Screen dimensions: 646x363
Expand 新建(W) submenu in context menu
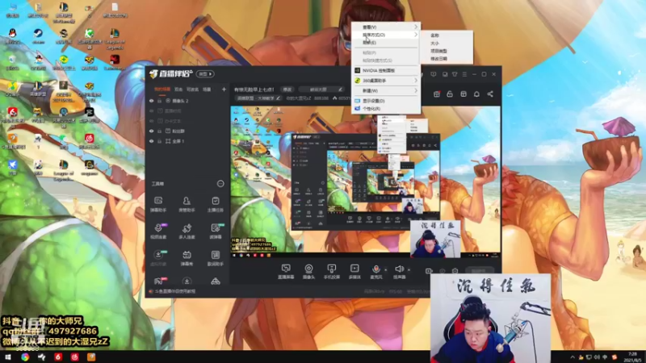coord(386,90)
